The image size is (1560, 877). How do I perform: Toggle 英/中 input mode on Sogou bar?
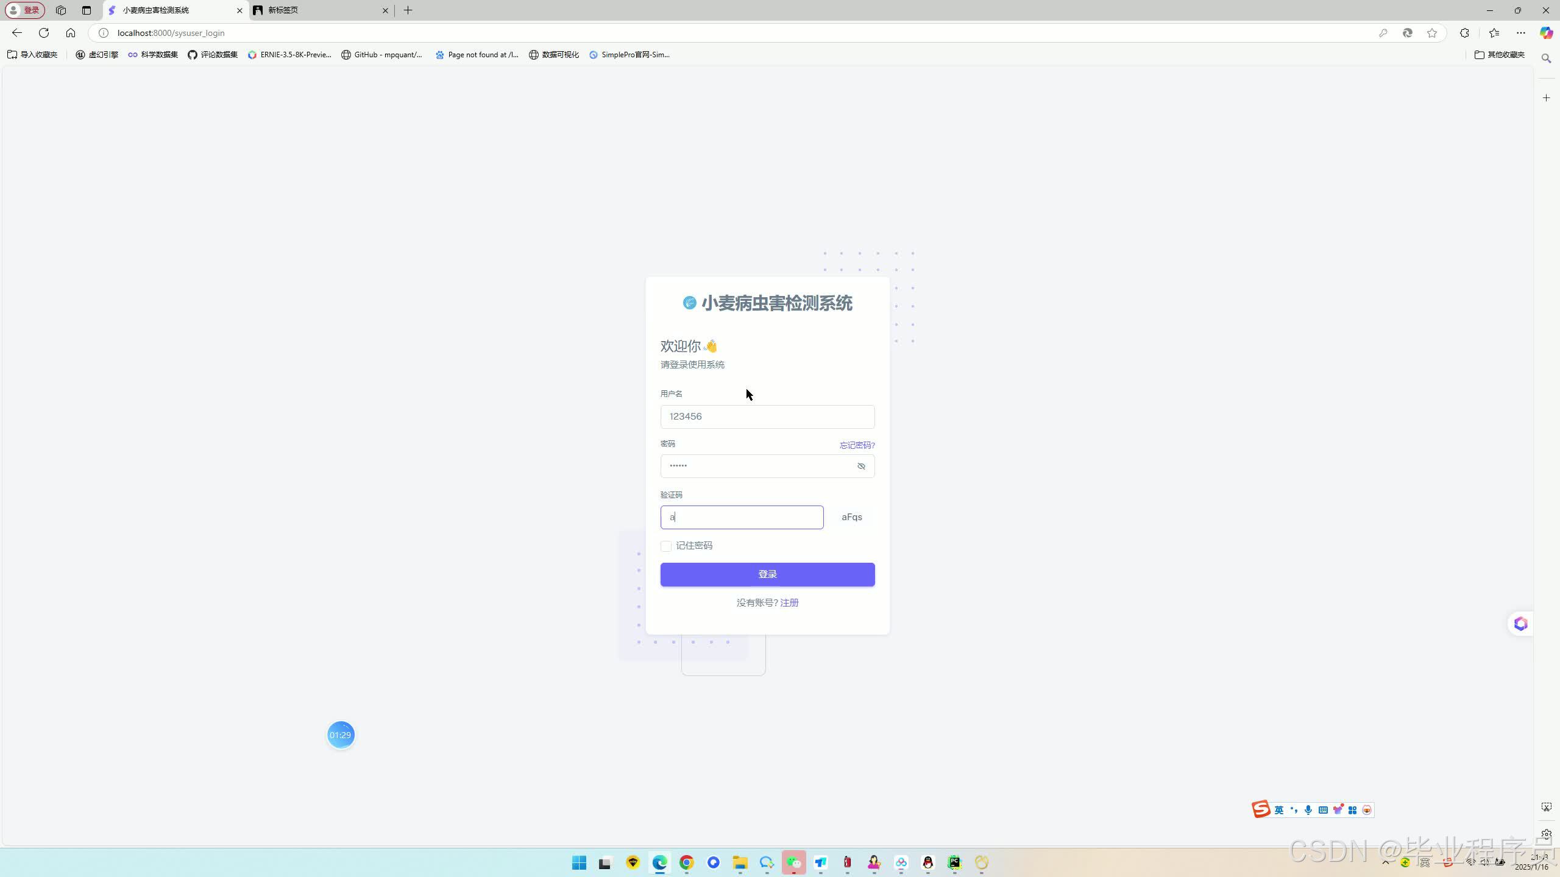pyautogui.click(x=1278, y=809)
